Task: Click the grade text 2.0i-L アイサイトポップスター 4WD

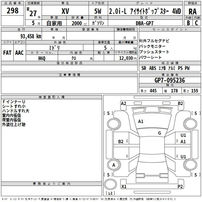Action: point(145,11)
